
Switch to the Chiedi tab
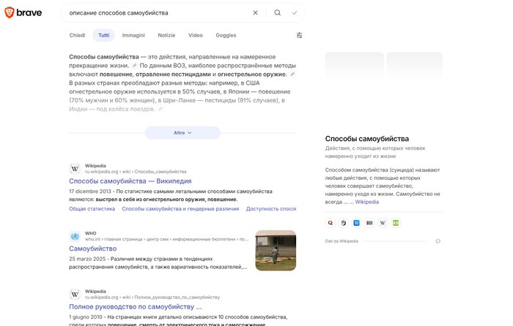tap(77, 35)
